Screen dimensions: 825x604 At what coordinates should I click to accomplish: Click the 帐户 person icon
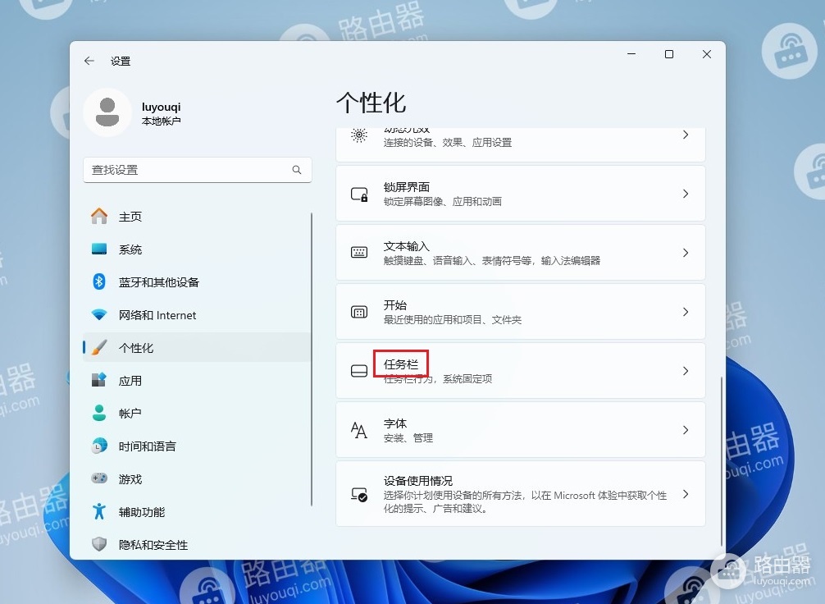pyautogui.click(x=99, y=413)
